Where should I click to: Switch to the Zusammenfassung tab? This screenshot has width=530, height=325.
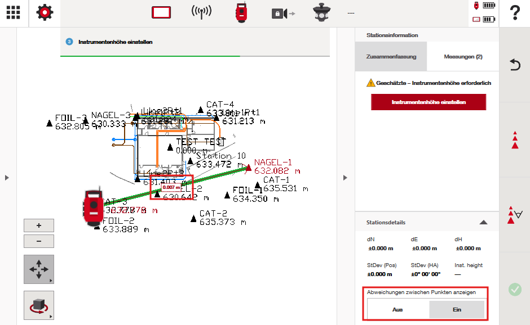pyautogui.click(x=391, y=57)
